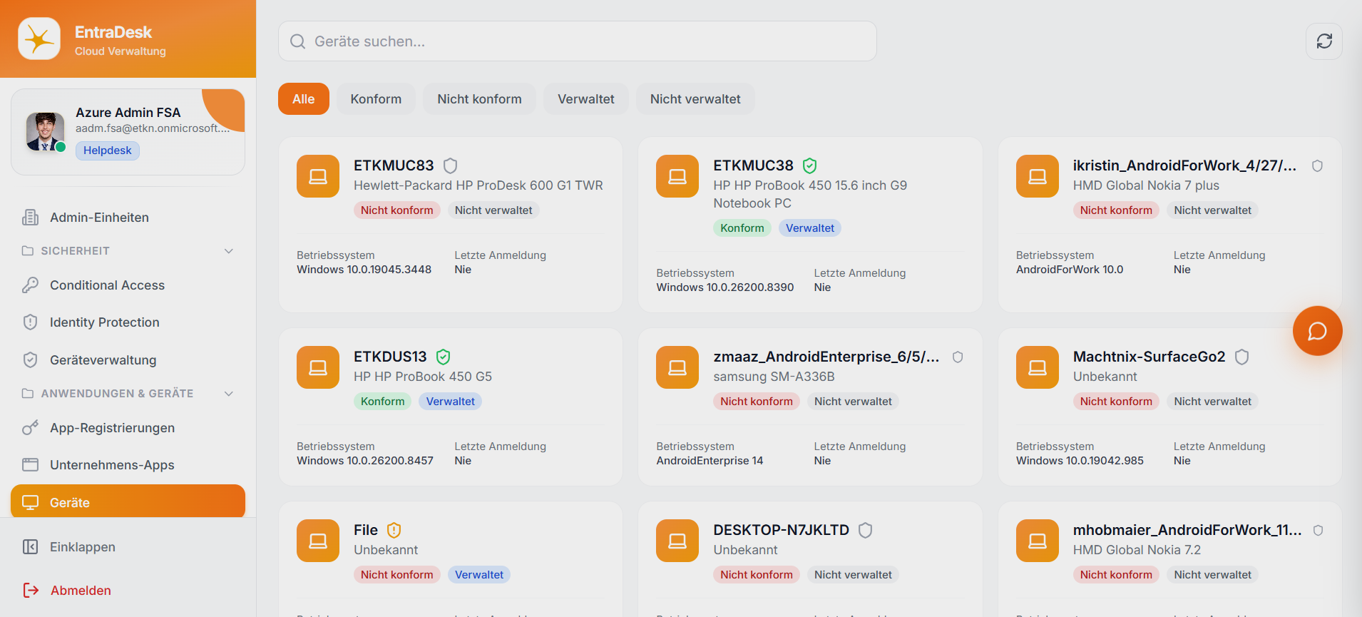Viewport: 1362px width, 617px height.
Task: Click the Machtnix-SurfaceGo2 laptop icon
Action: [1038, 367]
